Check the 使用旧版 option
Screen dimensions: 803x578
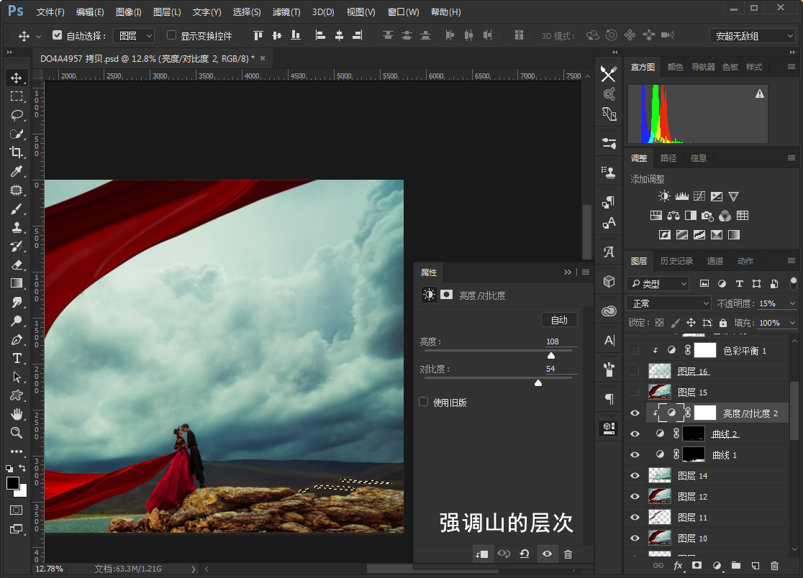[x=424, y=402]
